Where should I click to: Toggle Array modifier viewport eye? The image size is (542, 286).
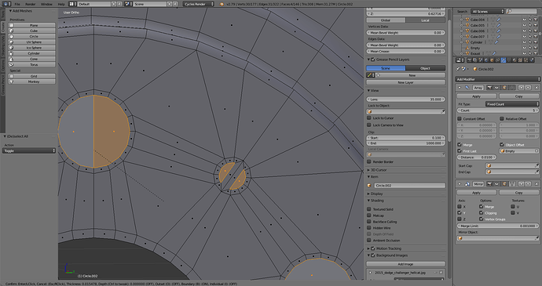(496, 88)
